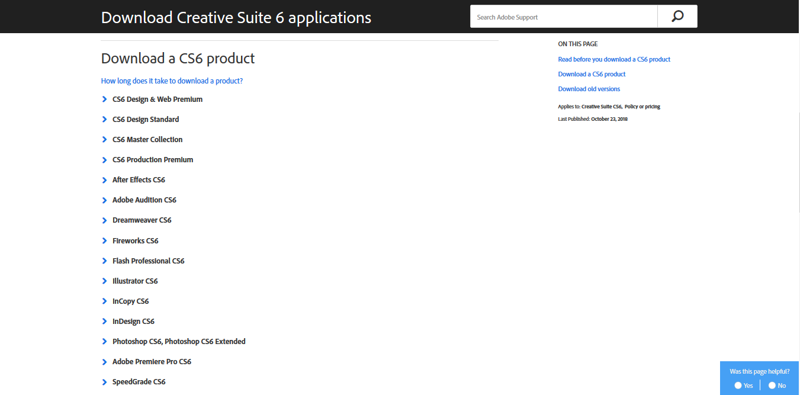Jump to 'Download a CS6 product' sidebar link
Viewport: 800px width, 395px height.
tap(592, 74)
